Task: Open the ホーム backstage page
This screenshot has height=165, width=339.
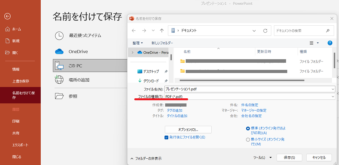Action: (x=13, y=29)
